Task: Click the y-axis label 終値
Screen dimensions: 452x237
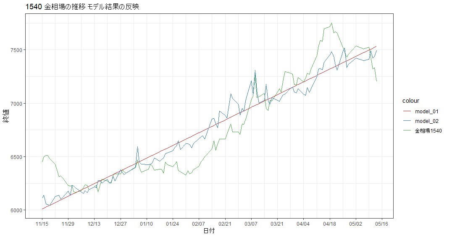Action: click(6, 116)
